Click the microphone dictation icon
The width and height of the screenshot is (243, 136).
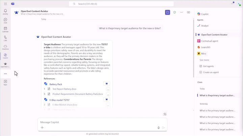[x=159, y=128]
